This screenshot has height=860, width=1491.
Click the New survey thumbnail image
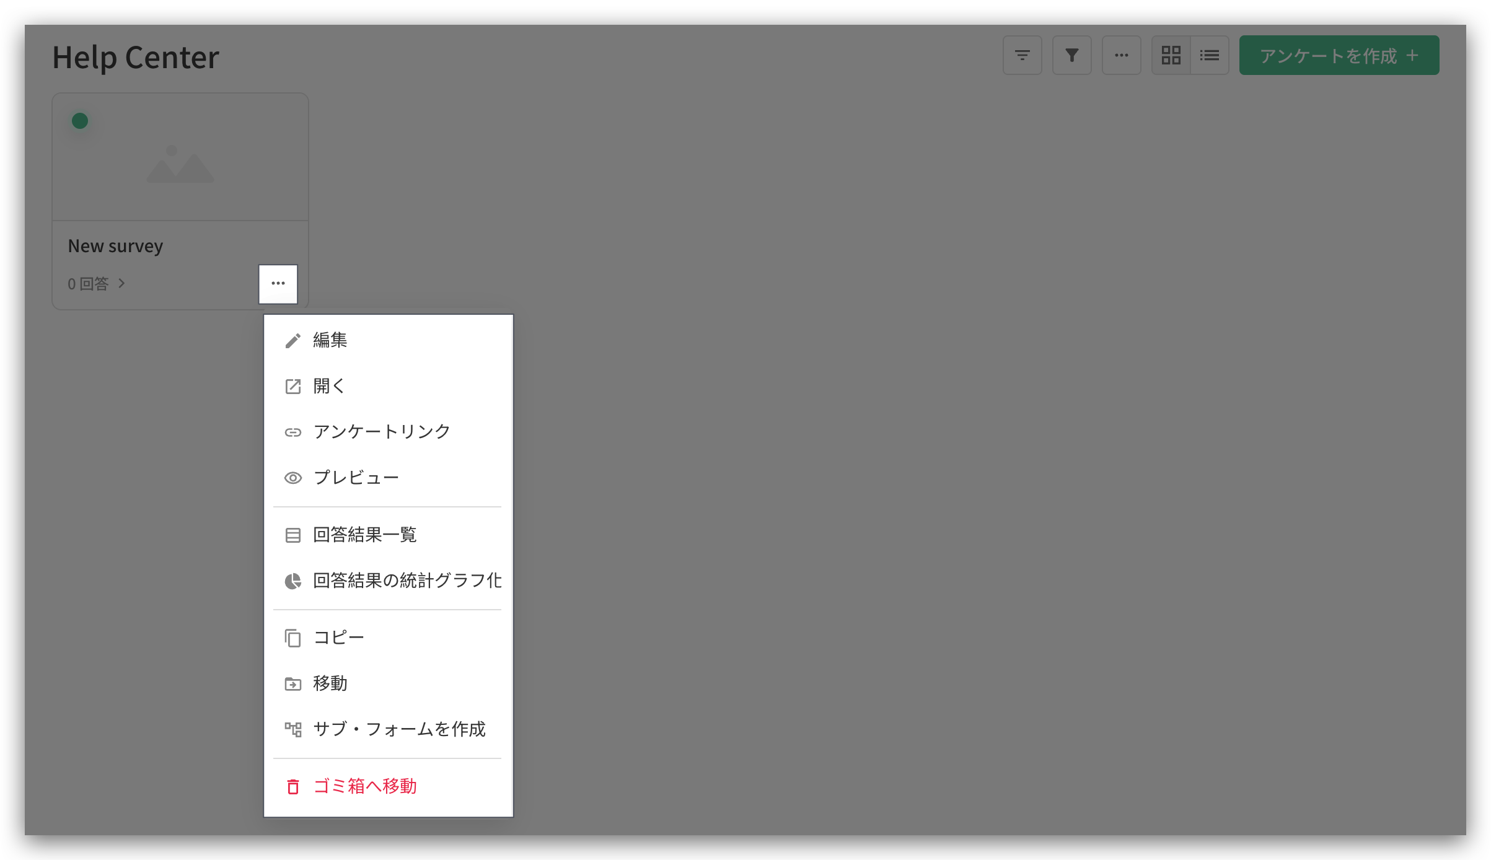point(180,157)
